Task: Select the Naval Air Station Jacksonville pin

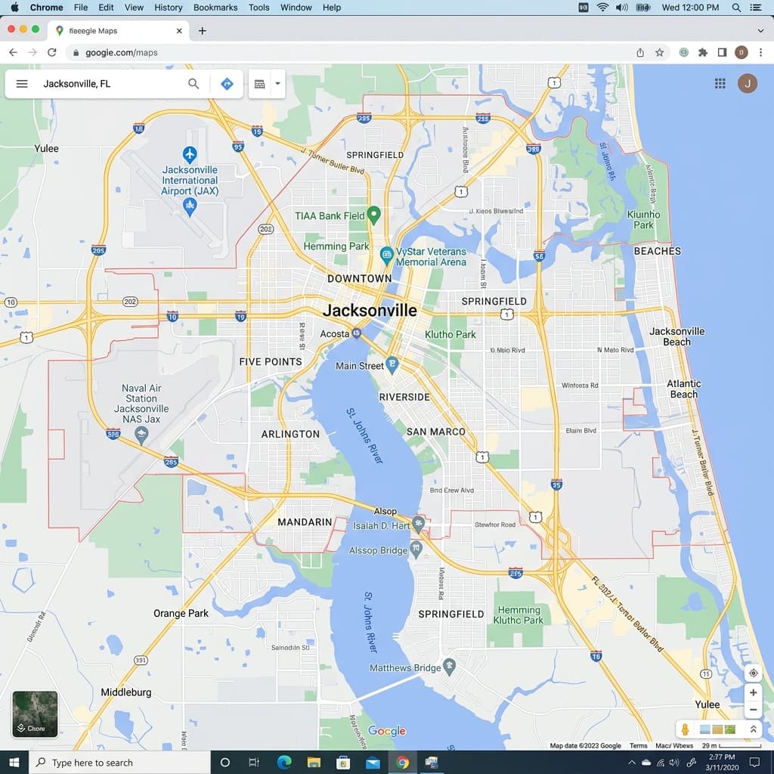Action: [141, 435]
